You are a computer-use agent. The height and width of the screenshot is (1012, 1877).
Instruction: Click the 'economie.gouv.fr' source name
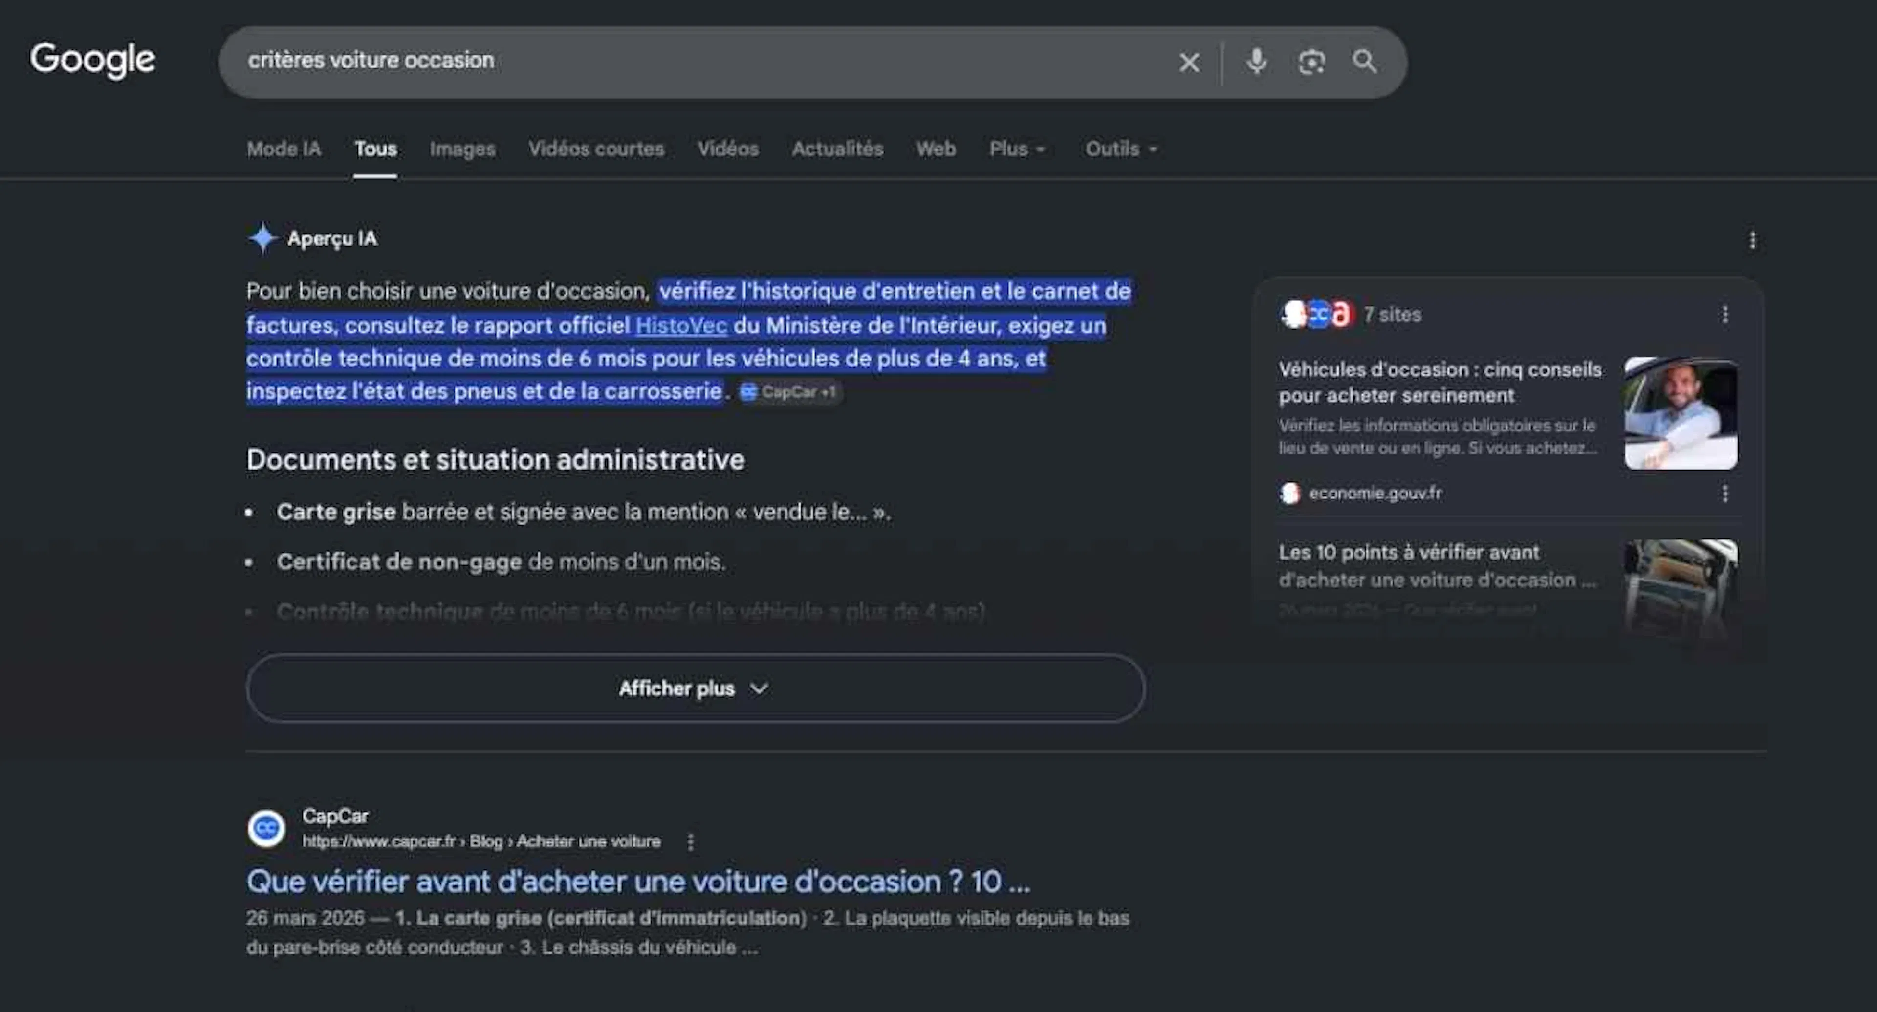(1375, 493)
